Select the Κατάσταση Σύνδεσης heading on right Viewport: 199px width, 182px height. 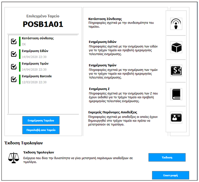coord(105,19)
